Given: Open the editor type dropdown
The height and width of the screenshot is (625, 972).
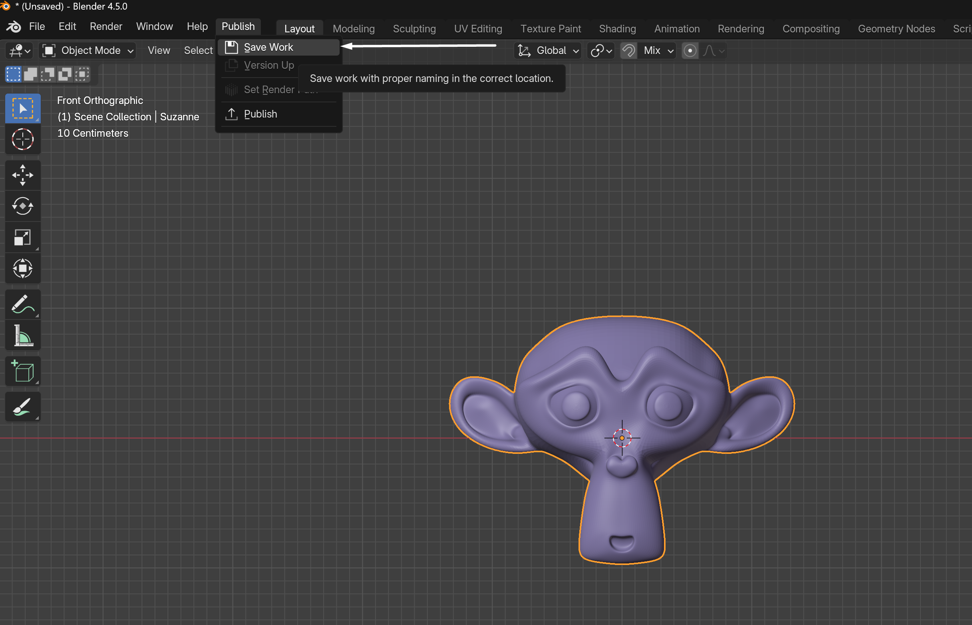Looking at the screenshot, I should click(x=20, y=51).
